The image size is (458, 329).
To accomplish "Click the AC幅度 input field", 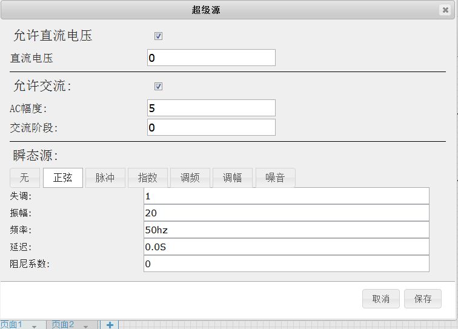I will (211, 108).
